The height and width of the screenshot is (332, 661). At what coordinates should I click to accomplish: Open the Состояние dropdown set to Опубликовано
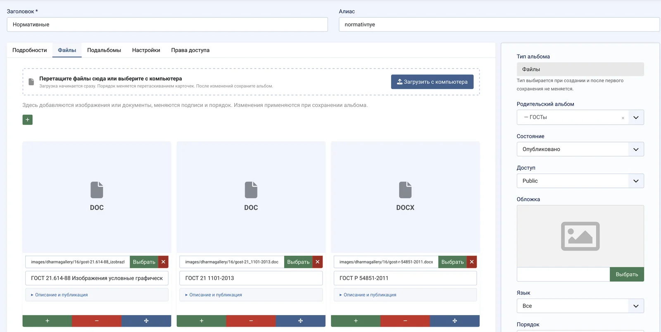(580, 149)
